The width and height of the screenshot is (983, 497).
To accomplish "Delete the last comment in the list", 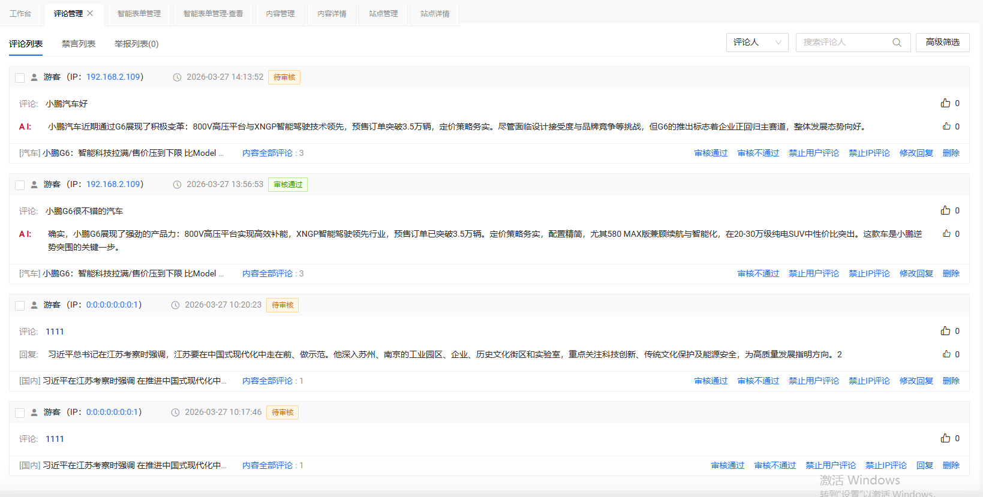I will (951, 465).
